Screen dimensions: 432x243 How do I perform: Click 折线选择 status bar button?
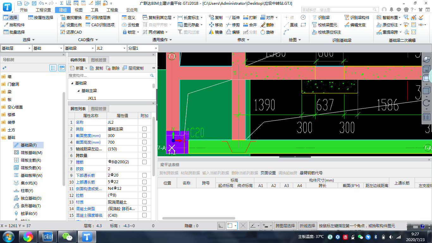coord(308,226)
